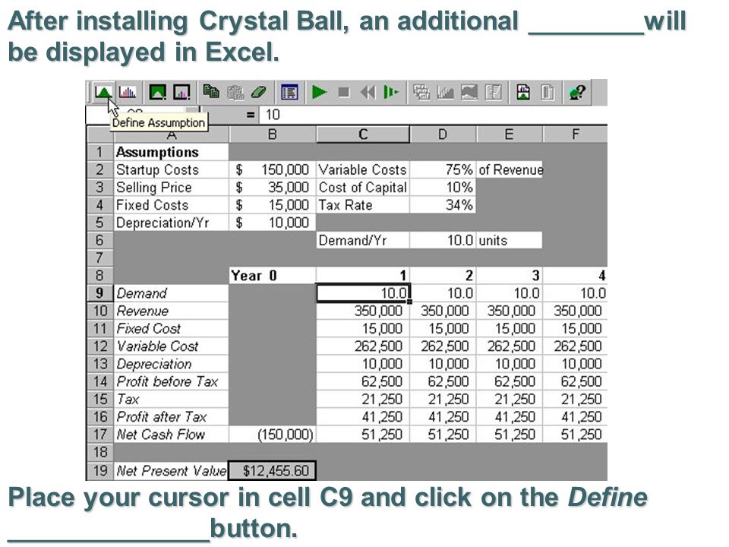
Task: Click the greyed Paste Data icon
Action: [x=235, y=92]
